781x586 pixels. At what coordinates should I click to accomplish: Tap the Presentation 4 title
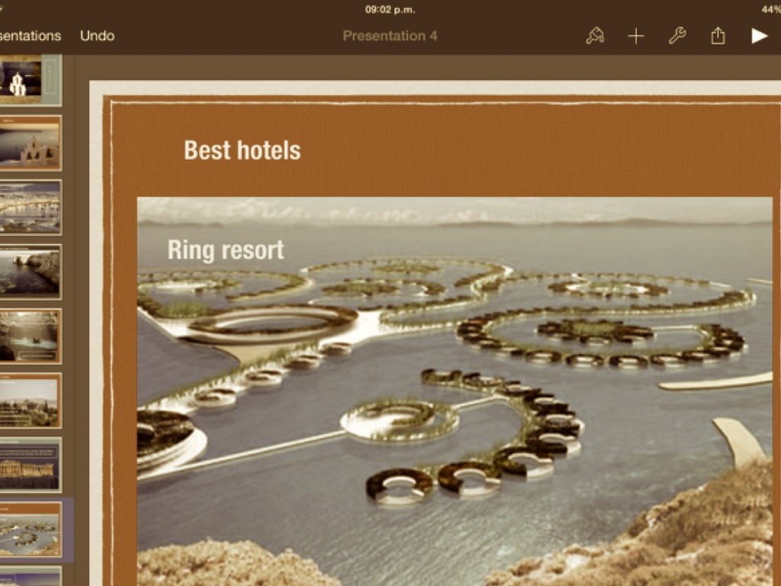click(x=390, y=36)
